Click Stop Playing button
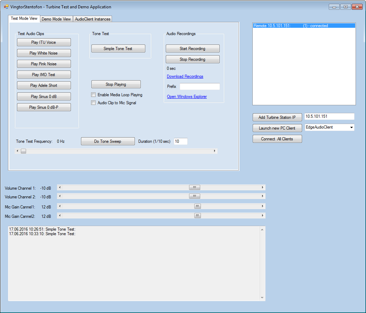Image resolution: width=366 pixels, height=313 pixels. point(116,84)
